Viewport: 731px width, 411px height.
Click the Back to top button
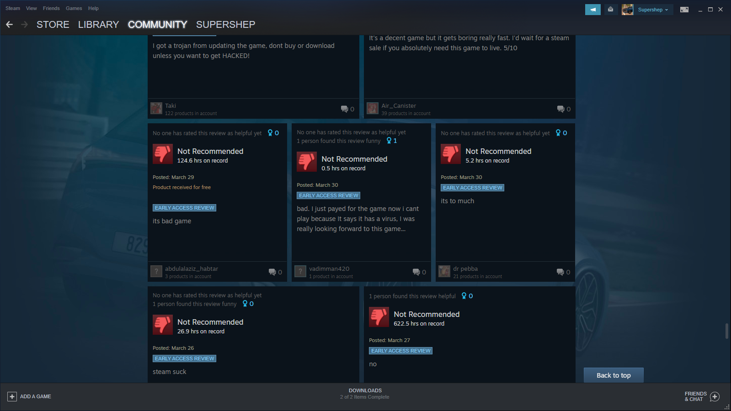(614, 375)
